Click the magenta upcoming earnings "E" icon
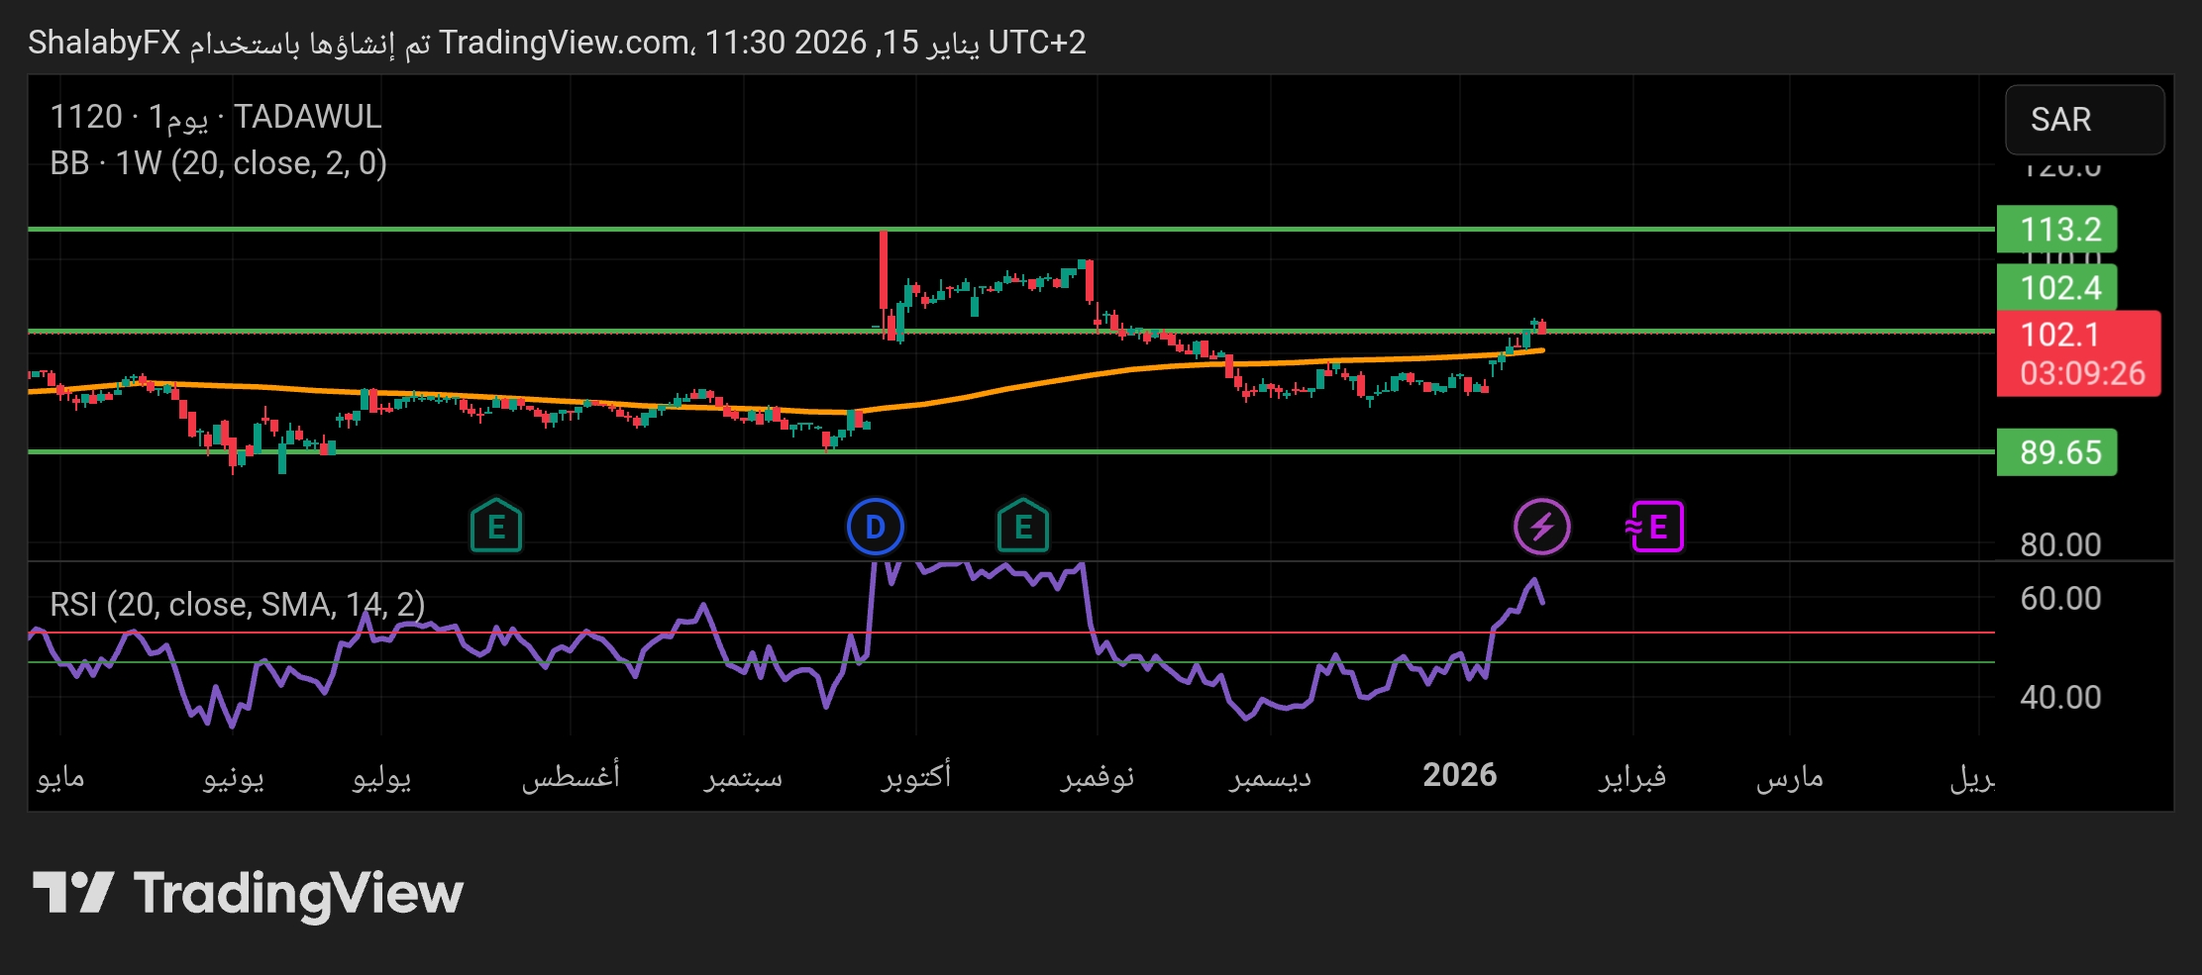Screen dimensions: 2202x975 tap(1654, 527)
